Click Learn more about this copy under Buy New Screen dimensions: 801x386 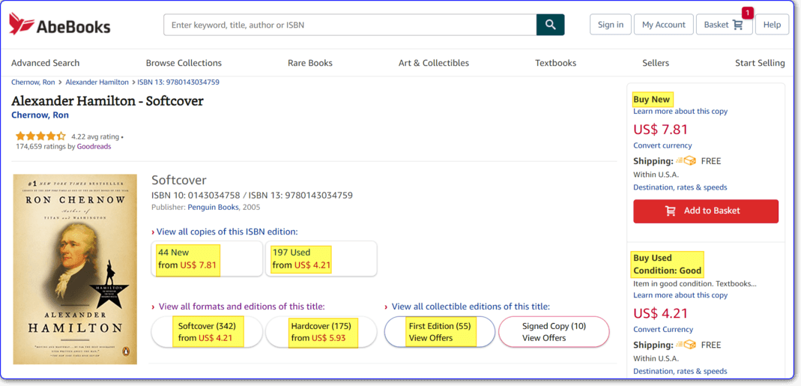(680, 111)
